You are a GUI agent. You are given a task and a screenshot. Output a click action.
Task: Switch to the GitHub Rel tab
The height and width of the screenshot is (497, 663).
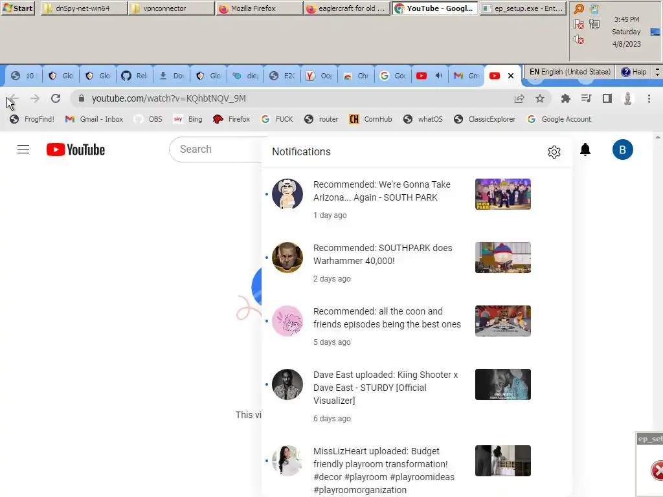coord(135,76)
